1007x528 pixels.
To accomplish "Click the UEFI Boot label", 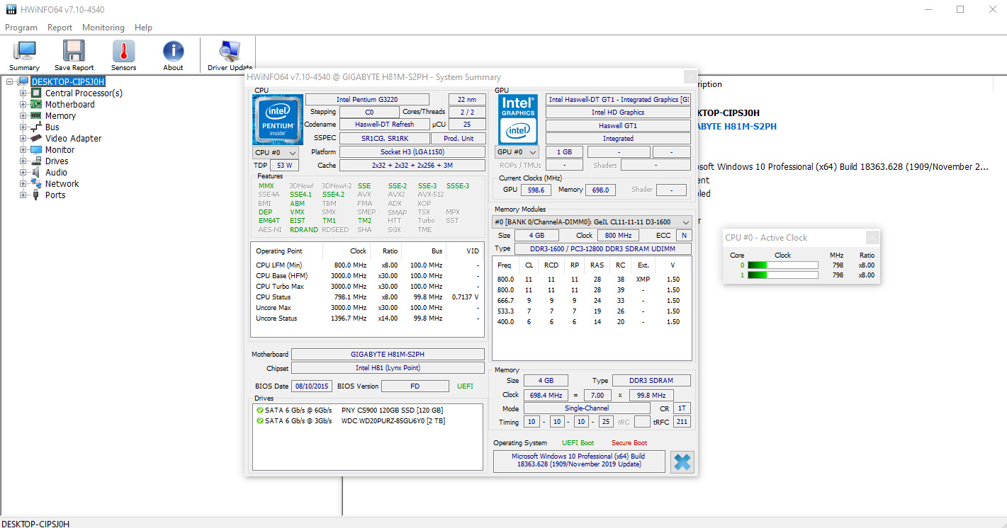I will tap(578, 443).
